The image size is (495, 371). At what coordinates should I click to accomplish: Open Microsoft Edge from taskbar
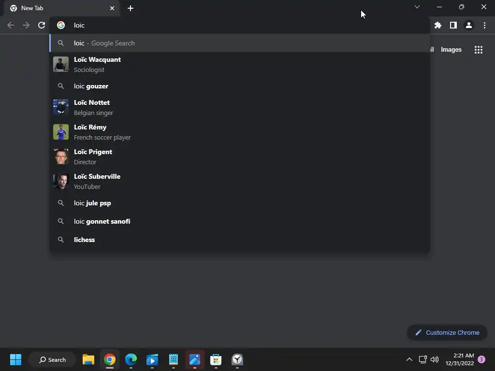pyautogui.click(x=131, y=359)
